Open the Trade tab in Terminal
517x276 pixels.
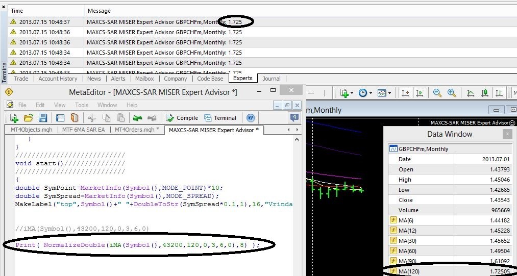click(21, 79)
